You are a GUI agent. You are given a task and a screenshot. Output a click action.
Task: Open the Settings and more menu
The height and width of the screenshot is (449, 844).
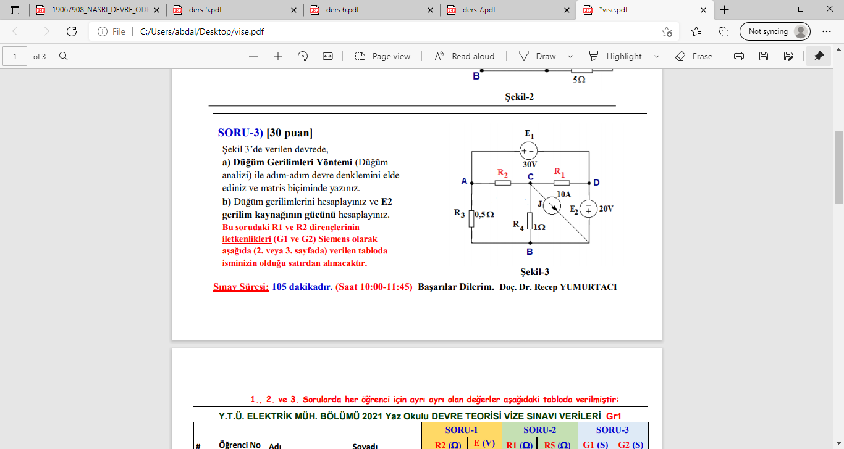[827, 31]
